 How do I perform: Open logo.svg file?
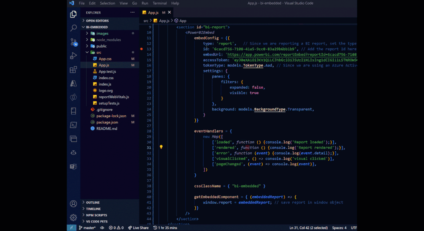pos(110,91)
